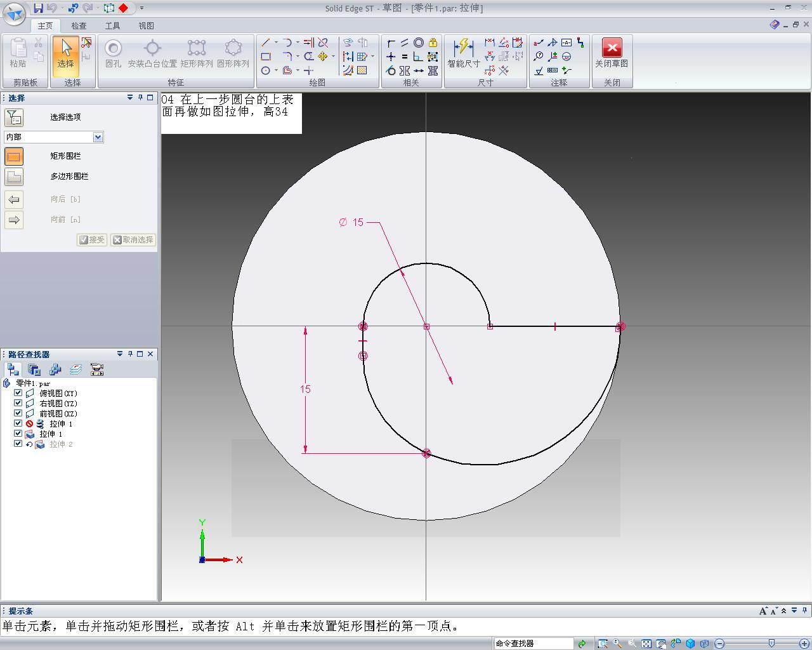
Task: Click the 向前 [n] forward arrow button
Action: pos(14,220)
